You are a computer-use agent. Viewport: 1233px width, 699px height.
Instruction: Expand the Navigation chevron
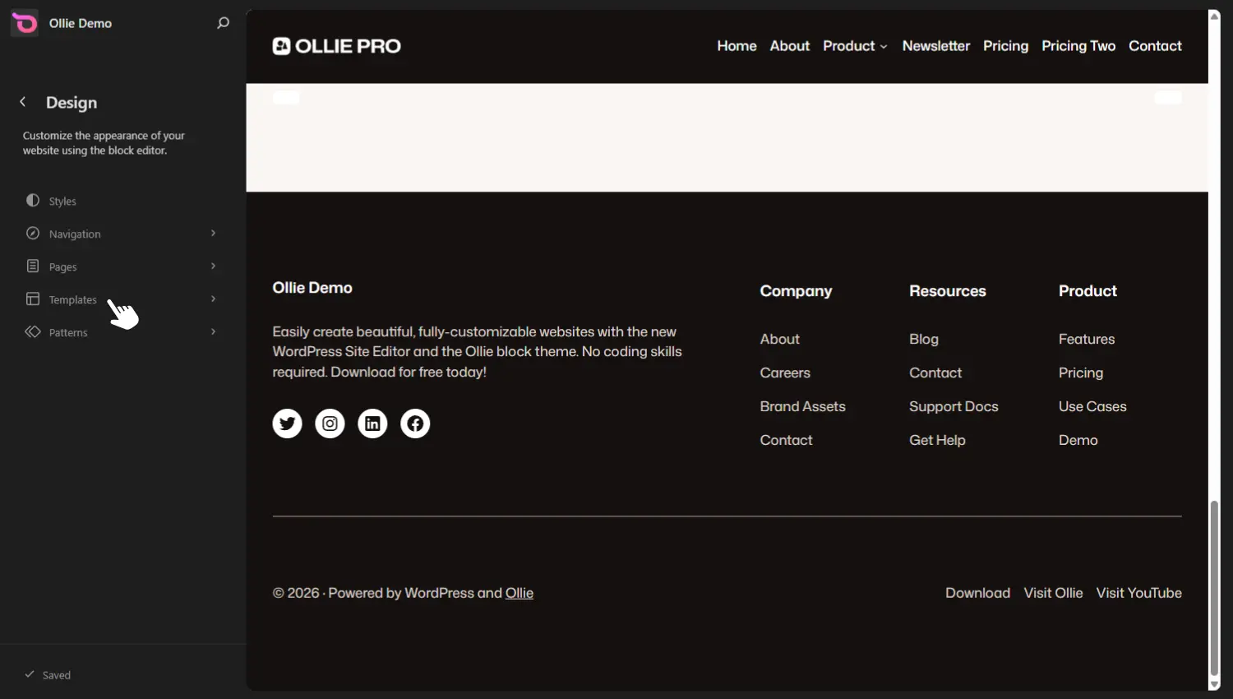point(213,234)
